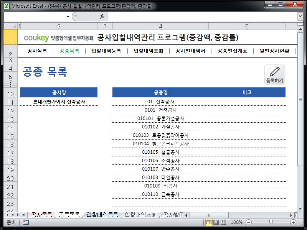Select the 010104 철근콘크리트공사 row

tap(199, 144)
